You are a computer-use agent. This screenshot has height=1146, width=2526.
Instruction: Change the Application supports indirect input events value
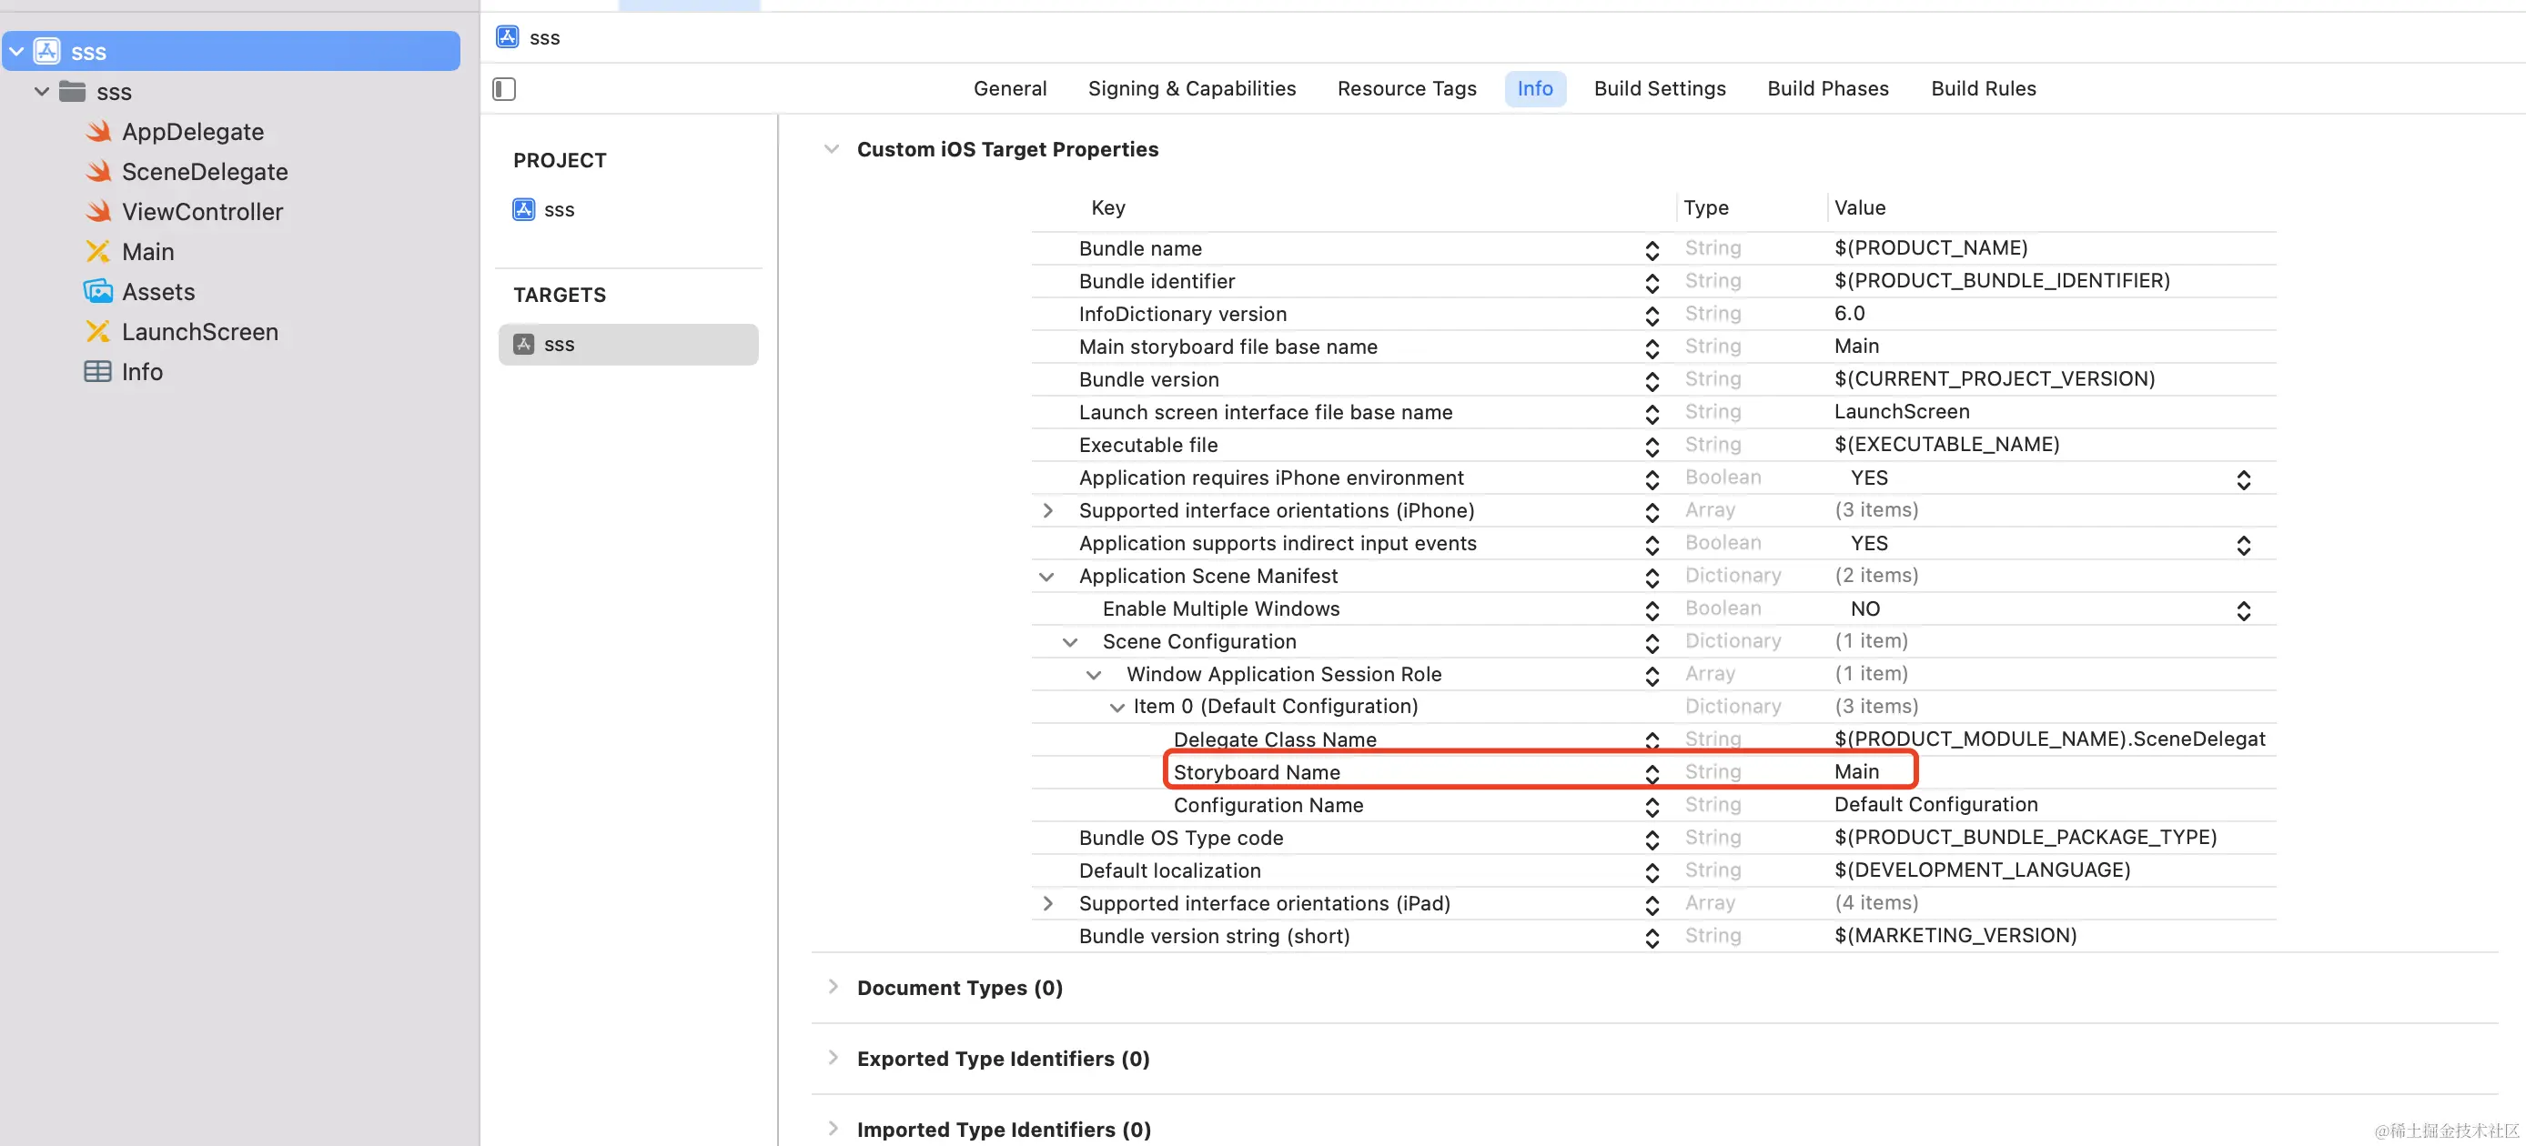(x=2243, y=544)
